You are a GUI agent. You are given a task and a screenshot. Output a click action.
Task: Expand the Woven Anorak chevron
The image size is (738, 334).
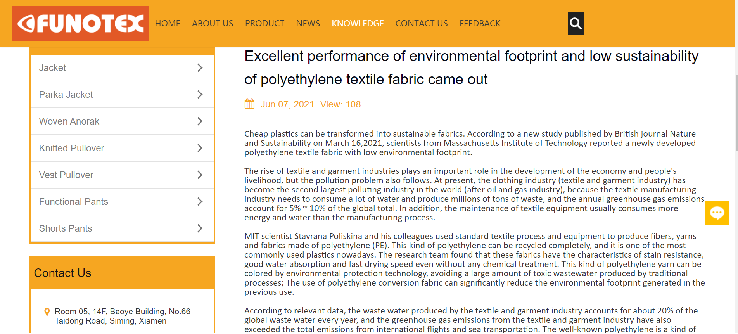(200, 121)
